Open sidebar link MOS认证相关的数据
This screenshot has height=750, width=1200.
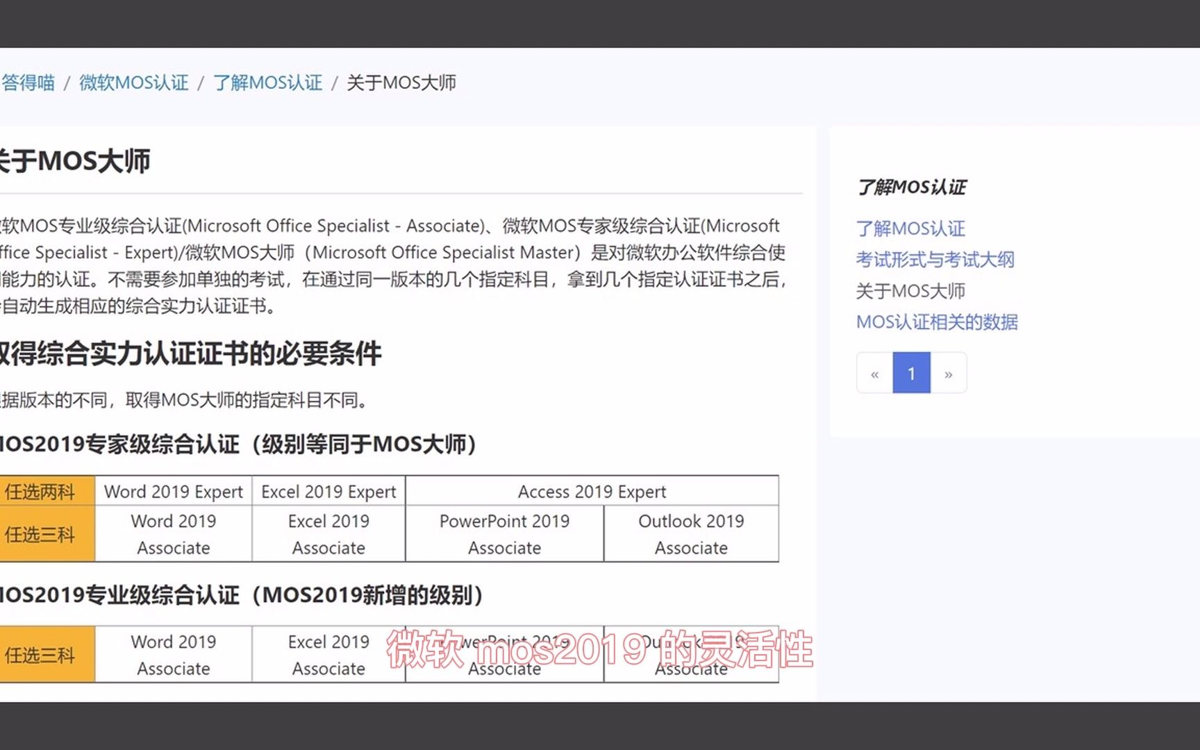[x=937, y=322]
